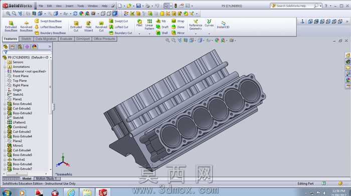Expand the Boss-Extrude1 feature node

(x=5, y=104)
